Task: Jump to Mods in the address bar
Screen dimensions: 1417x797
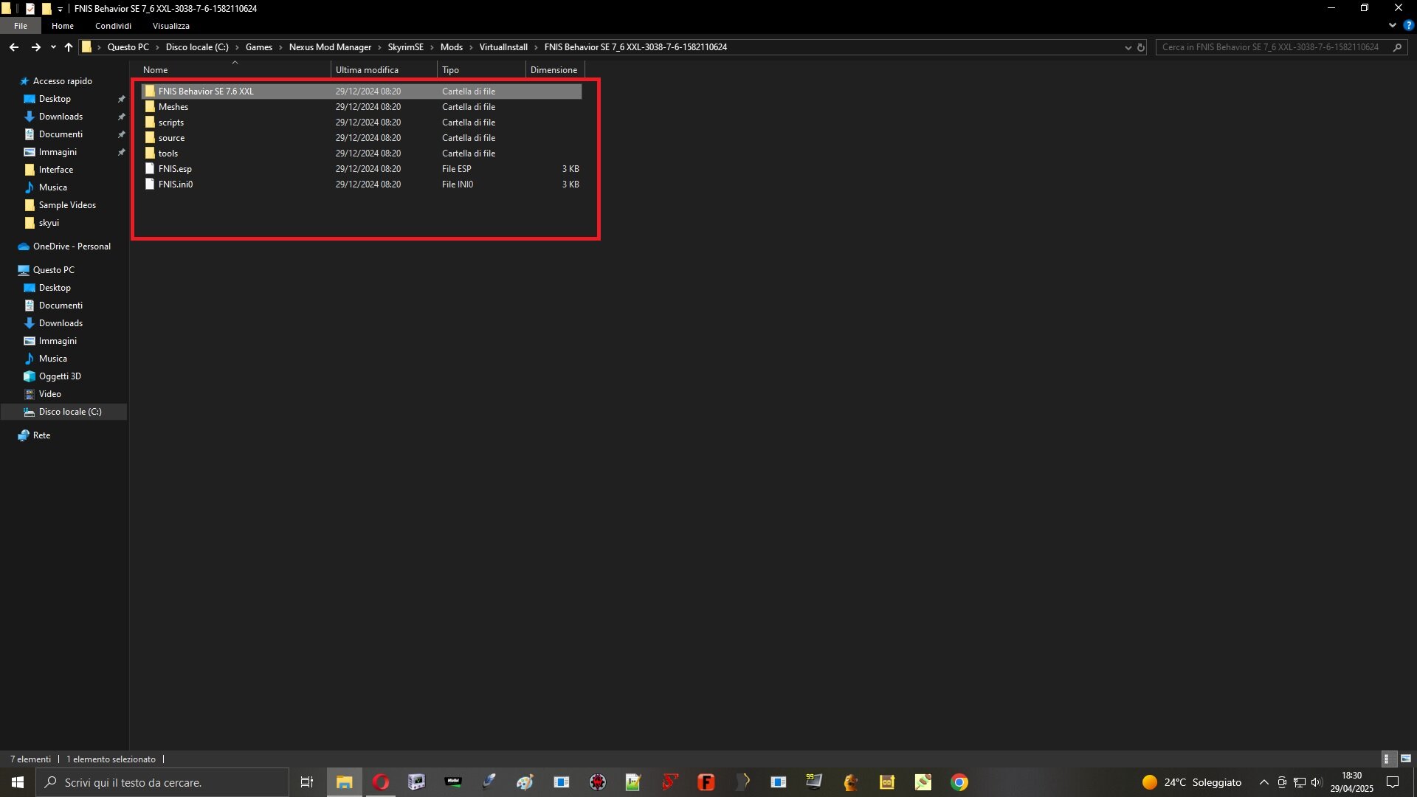Action: pos(452,47)
